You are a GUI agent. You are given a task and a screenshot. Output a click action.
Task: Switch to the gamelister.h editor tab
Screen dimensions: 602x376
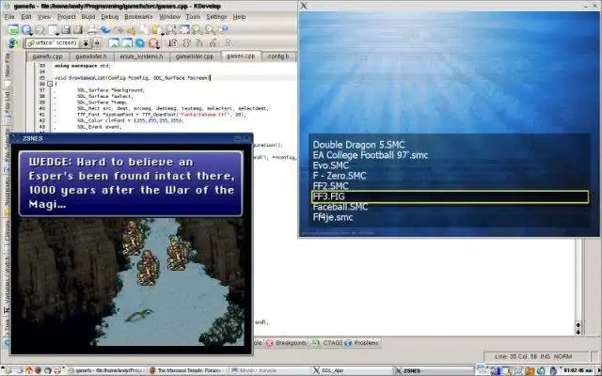point(91,56)
